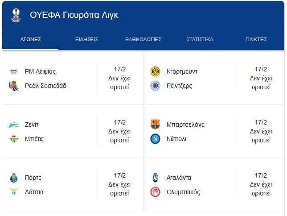287x216 pixels.
Task: Click the Napoli N badge
Action: (155, 139)
